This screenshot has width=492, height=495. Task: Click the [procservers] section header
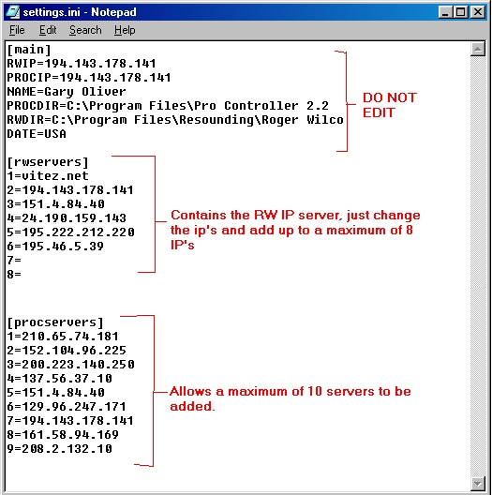pos(55,322)
